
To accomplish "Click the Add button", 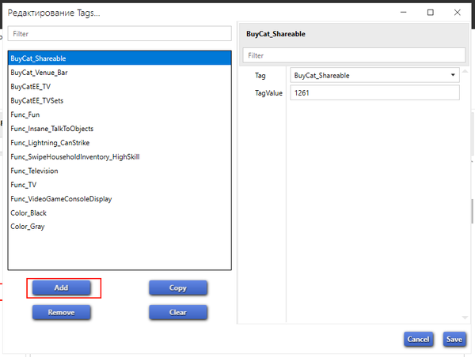I will [61, 288].
